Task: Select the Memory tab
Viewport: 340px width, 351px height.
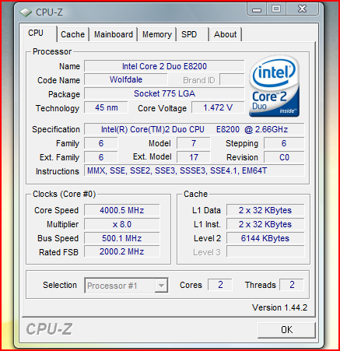Action: (157, 34)
